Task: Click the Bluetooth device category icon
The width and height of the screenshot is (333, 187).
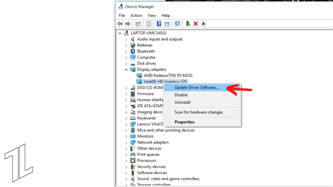Action: point(133,51)
